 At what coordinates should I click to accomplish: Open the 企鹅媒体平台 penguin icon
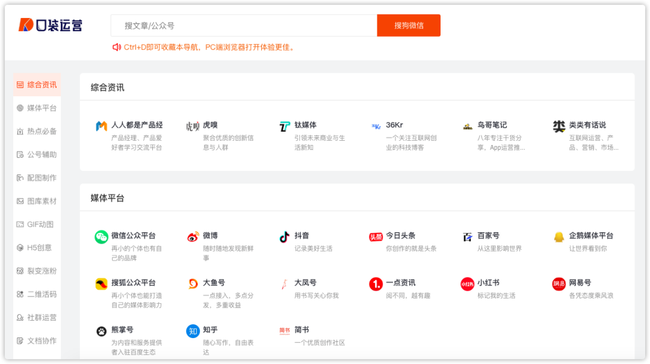(559, 236)
